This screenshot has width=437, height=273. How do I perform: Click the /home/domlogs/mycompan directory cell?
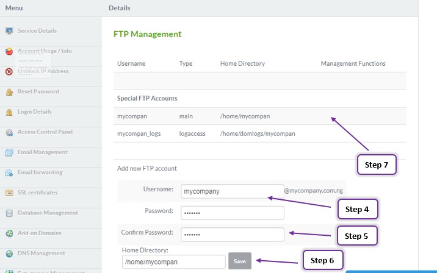[x=258, y=133]
